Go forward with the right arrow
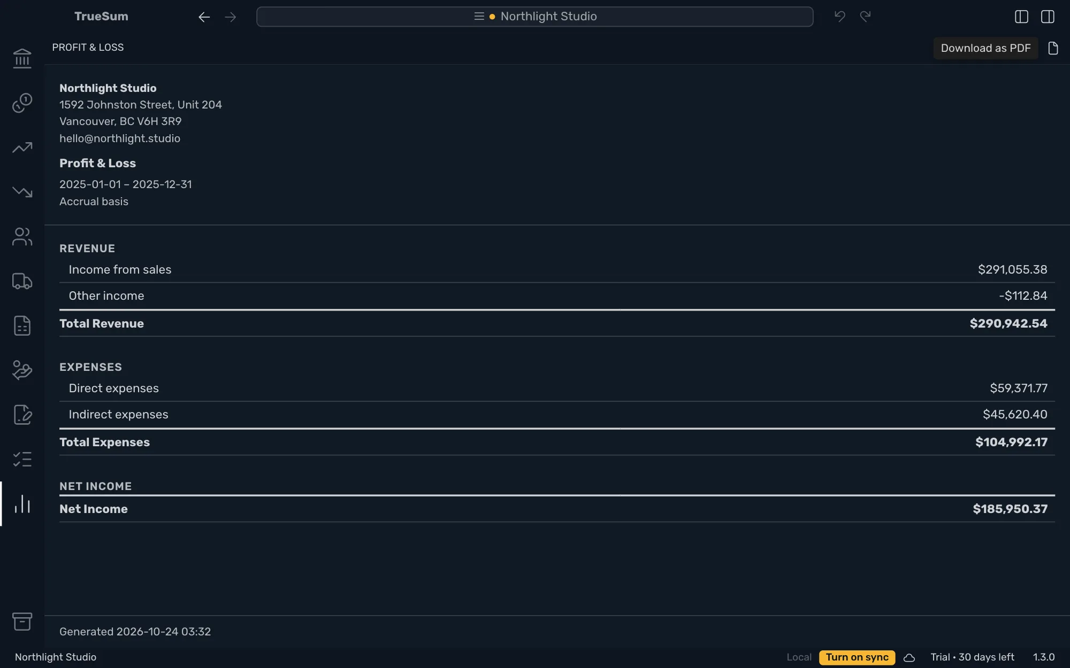1070x668 pixels. tap(231, 17)
